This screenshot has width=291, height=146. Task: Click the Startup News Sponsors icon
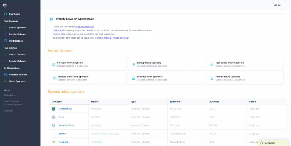click(133, 64)
